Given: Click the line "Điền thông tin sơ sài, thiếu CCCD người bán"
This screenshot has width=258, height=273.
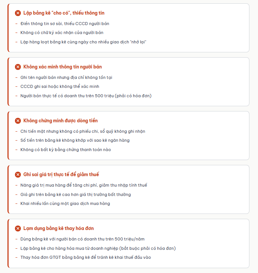Looking at the screenshot, I should [64, 24].
